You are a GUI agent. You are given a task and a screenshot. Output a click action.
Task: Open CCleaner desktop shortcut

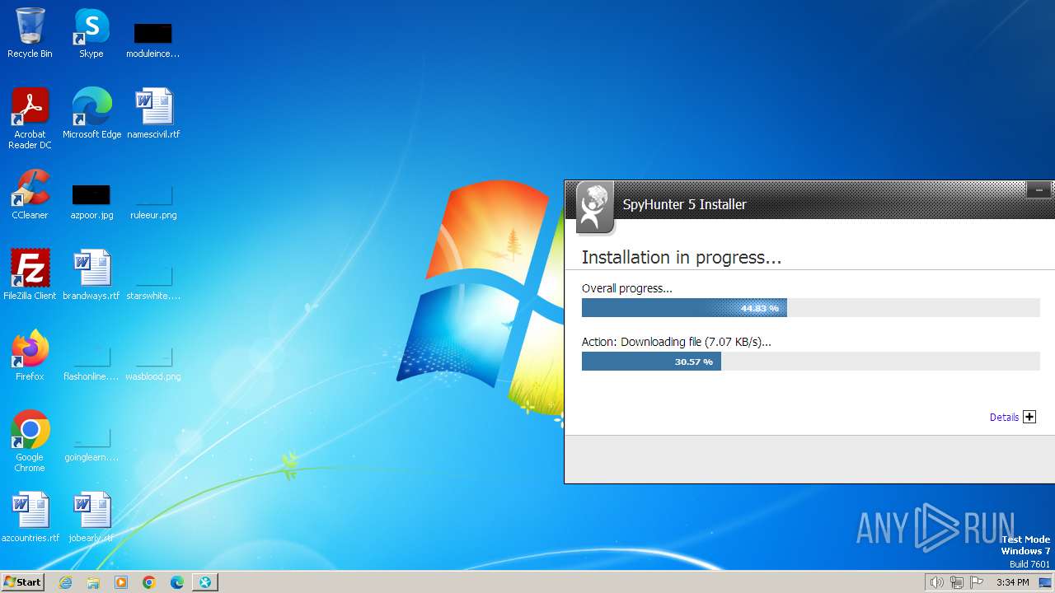(x=30, y=194)
